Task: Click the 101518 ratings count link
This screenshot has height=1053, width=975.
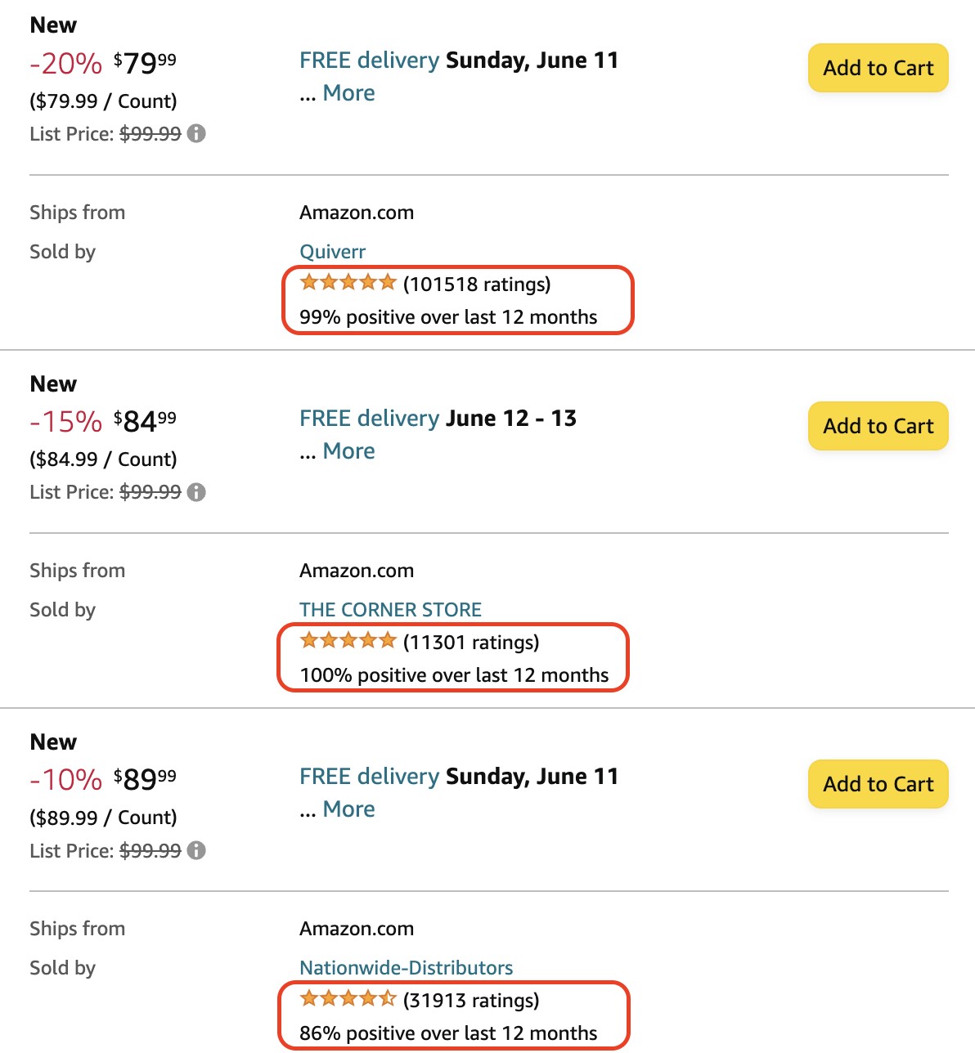Action: point(477,285)
